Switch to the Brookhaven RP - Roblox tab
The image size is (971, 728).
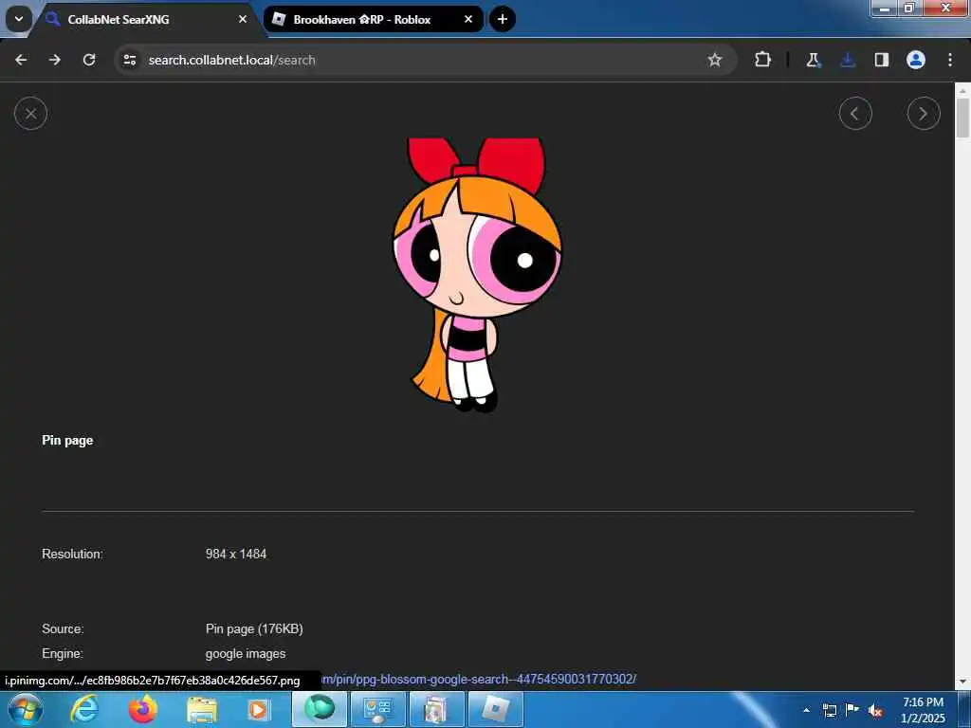point(374,20)
